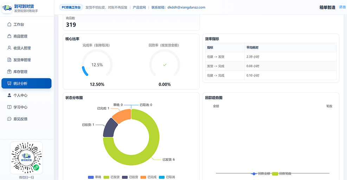This screenshot has width=347, height=180.
Task: Click the WeChat mini-program QR code
Action: (x=26, y=158)
